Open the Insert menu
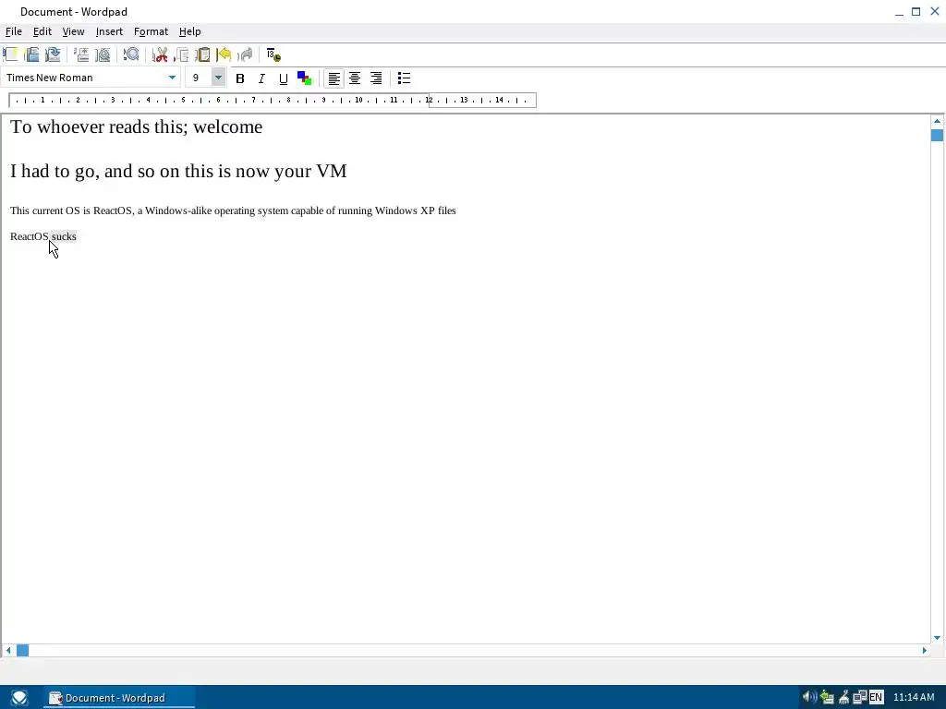 [x=109, y=31]
